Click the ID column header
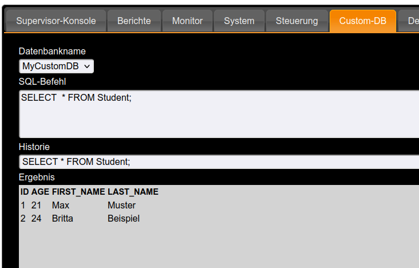 (25, 192)
